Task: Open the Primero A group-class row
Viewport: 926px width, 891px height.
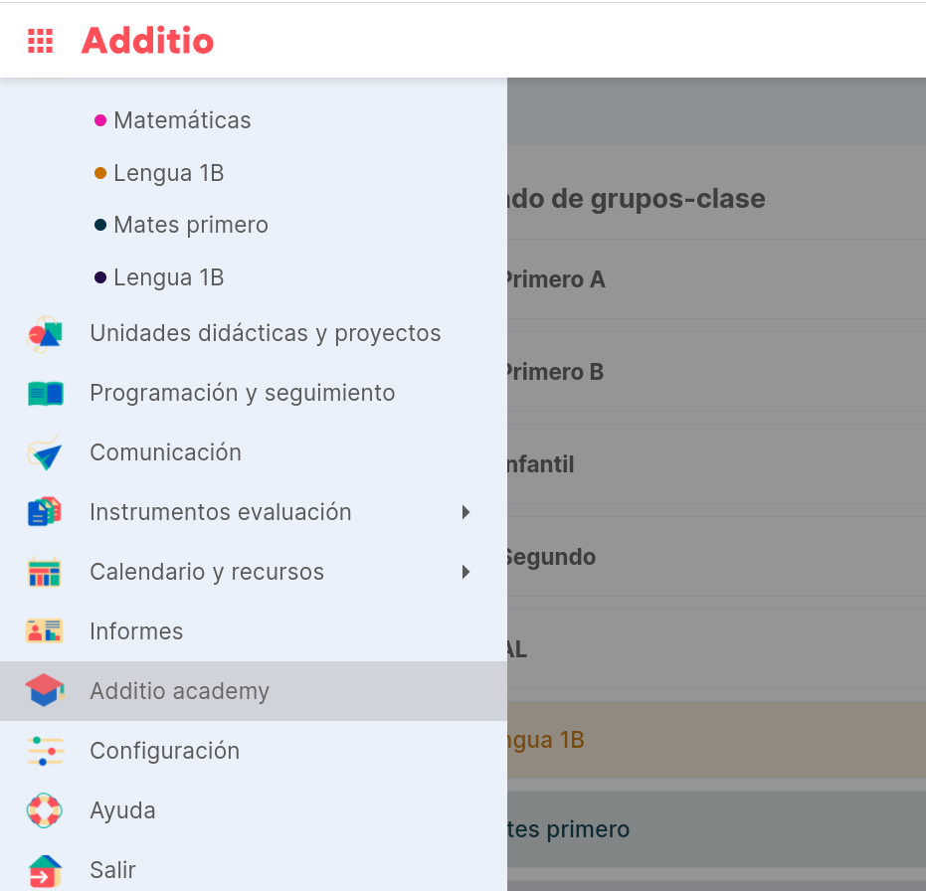Action: (x=716, y=279)
